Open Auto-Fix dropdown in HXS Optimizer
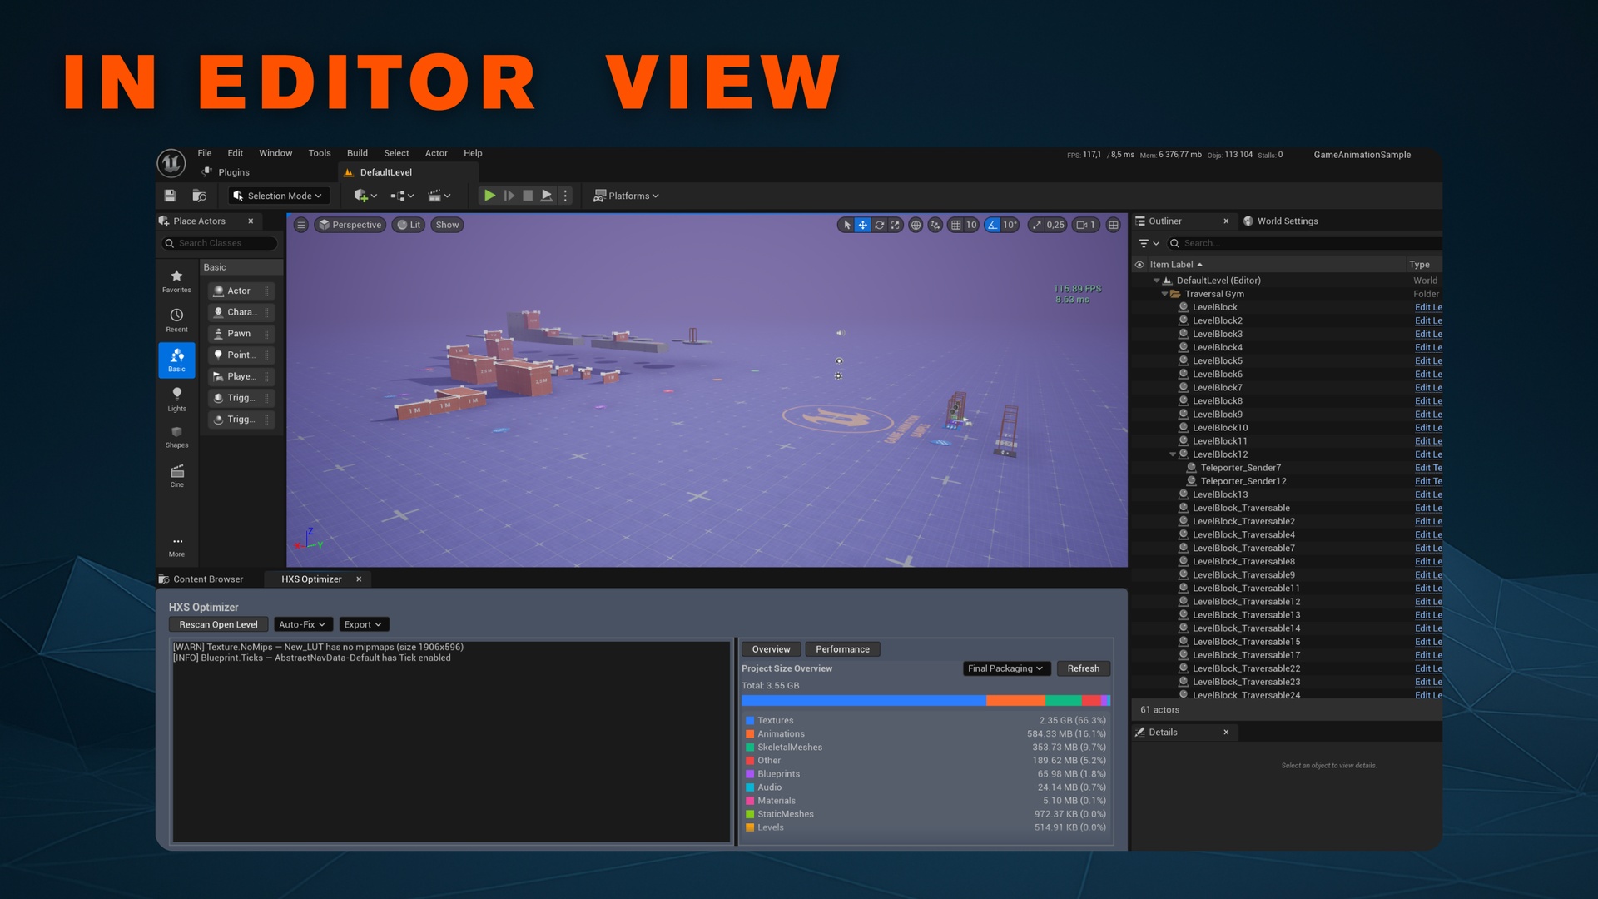This screenshot has width=1598, height=899. point(302,624)
